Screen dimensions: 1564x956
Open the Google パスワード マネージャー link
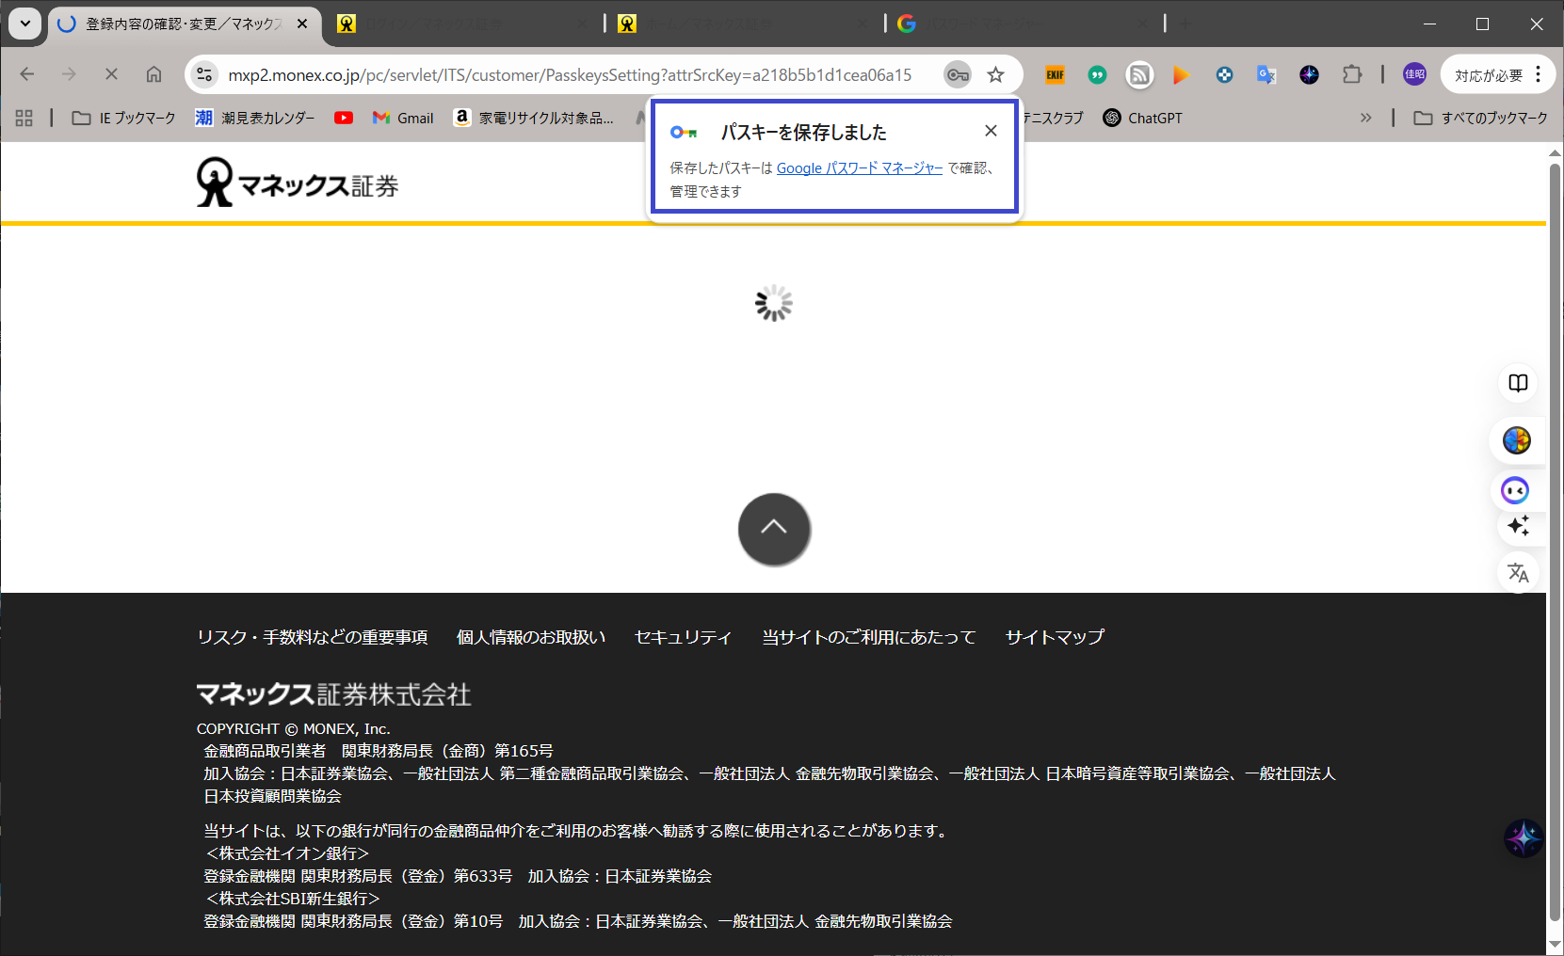point(859,168)
